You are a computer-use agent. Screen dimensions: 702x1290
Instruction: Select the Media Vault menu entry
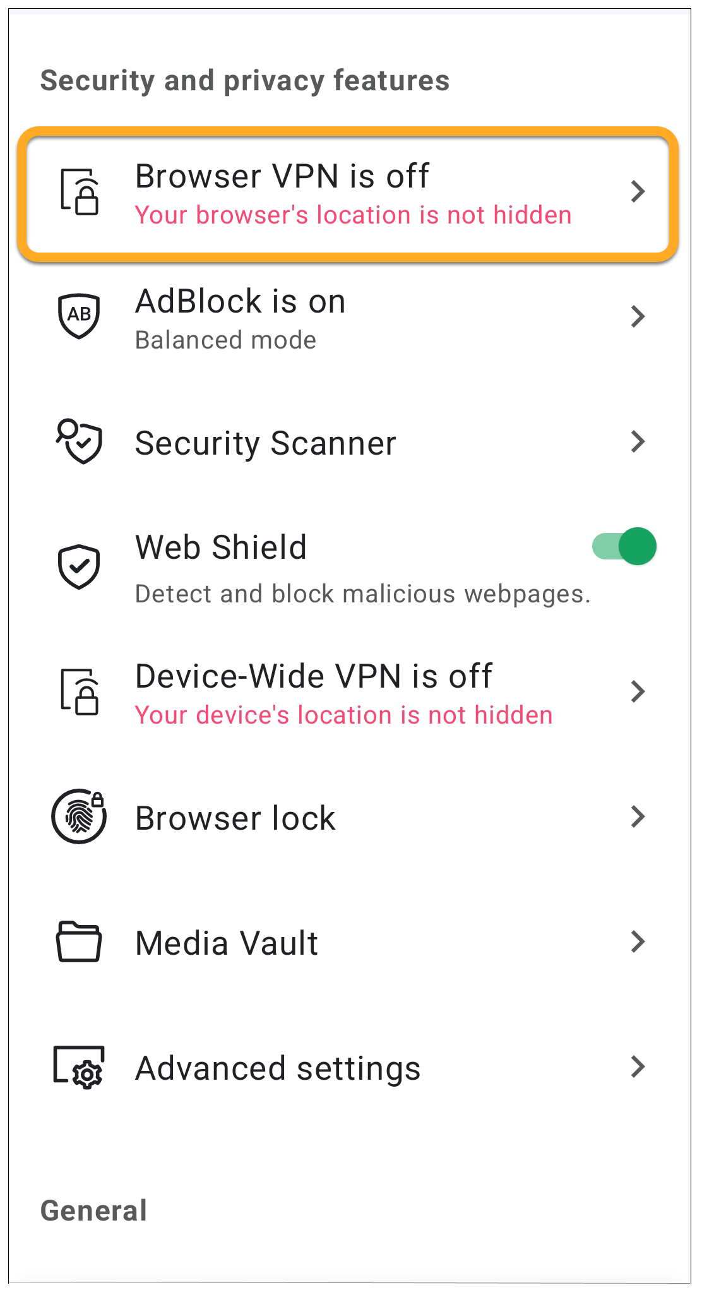point(227,943)
